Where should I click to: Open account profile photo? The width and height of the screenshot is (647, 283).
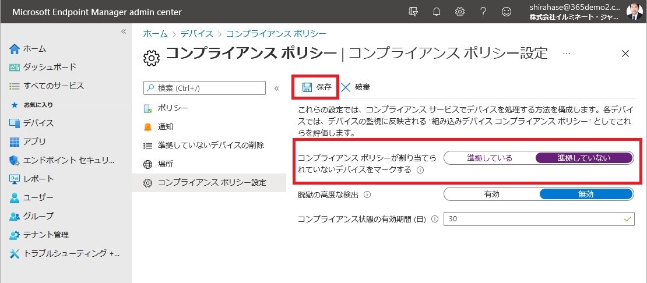click(634, 12)
